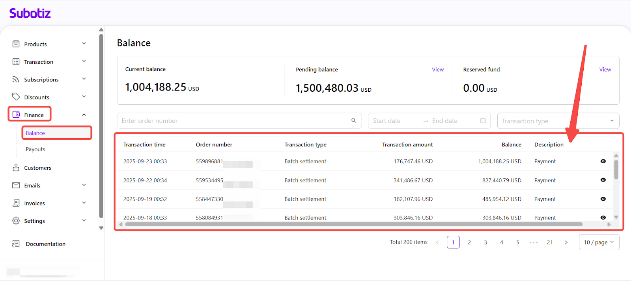Open the Documentation menu item
This screenshot has height=281, width=631.
tap(45, 244)
